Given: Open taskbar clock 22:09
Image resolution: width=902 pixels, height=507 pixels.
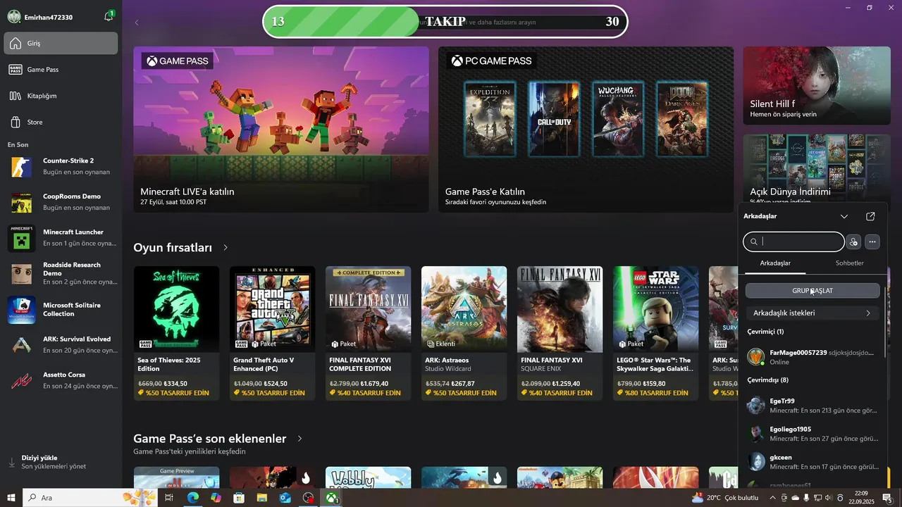Looking at the screenshot, I should click(x=860, y=498).
